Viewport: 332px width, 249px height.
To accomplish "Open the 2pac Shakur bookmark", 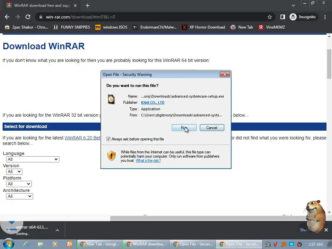I will pyautogui.click(x=27, y=27).
